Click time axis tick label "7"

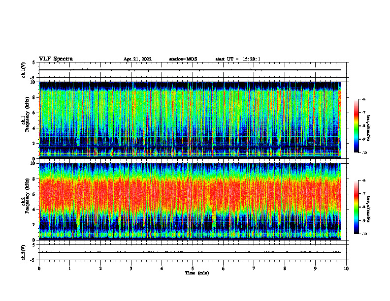(254, 269)
